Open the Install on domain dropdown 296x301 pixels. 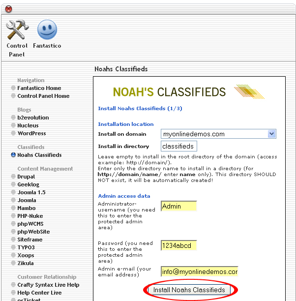218,134
